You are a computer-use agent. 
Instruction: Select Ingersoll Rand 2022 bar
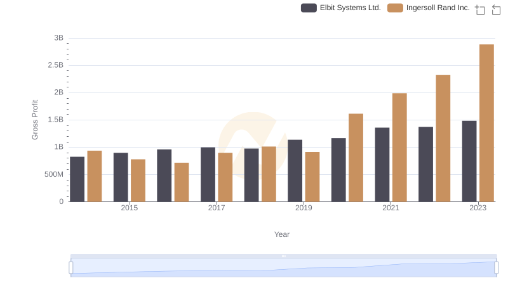[443, 138]
